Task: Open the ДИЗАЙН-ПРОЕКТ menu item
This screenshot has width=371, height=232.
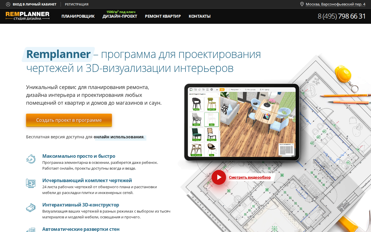Action: point(120,16)
